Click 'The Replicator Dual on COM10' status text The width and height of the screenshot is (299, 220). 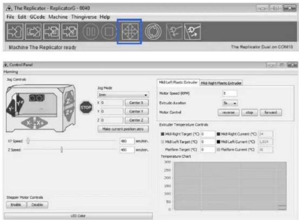[262, 47]
